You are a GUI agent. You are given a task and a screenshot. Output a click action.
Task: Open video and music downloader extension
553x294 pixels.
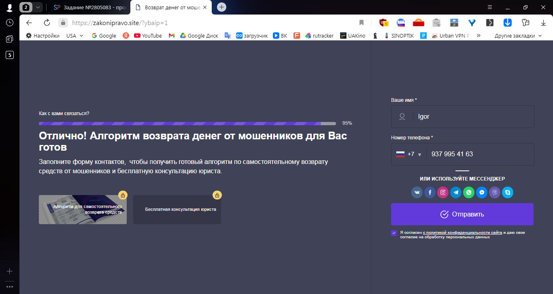pyautogui.click(x=454, y=23)
